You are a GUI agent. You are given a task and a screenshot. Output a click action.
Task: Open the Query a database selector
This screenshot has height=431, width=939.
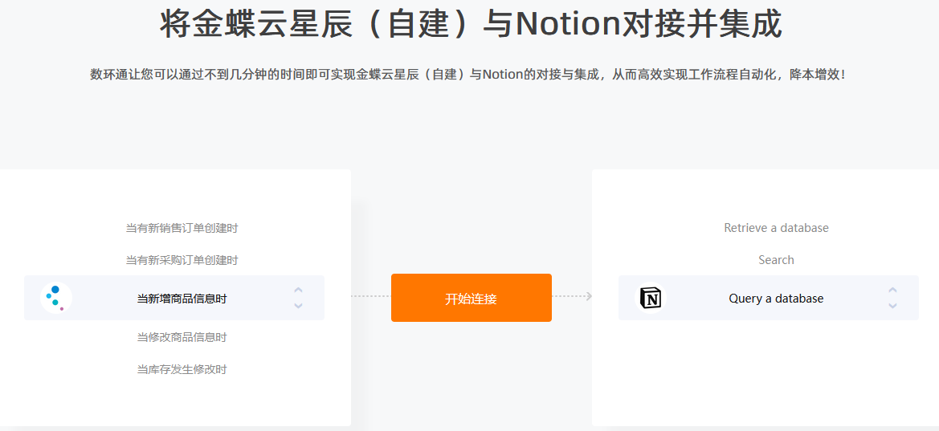click(x=769, y=298)
